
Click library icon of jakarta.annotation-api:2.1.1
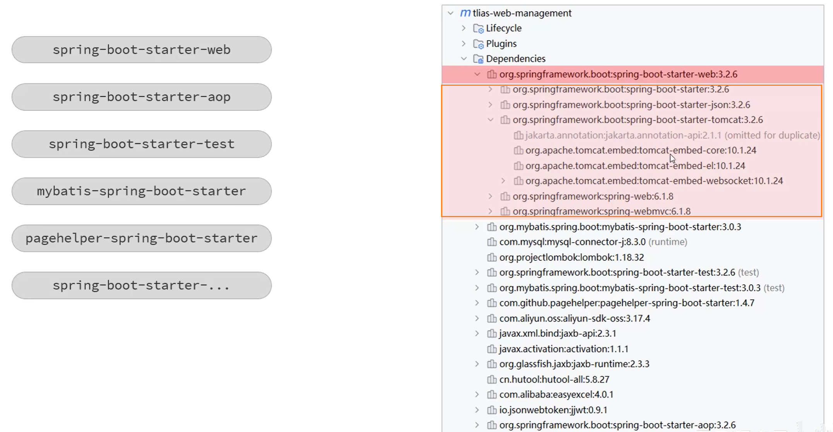click(x=518, y=135)
